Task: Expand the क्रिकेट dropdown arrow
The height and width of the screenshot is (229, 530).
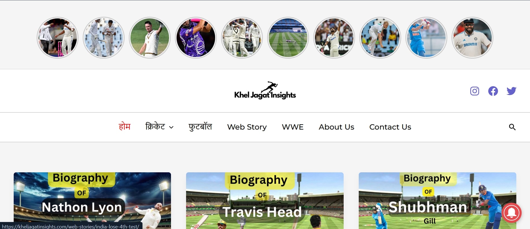Action: (171, 127)
